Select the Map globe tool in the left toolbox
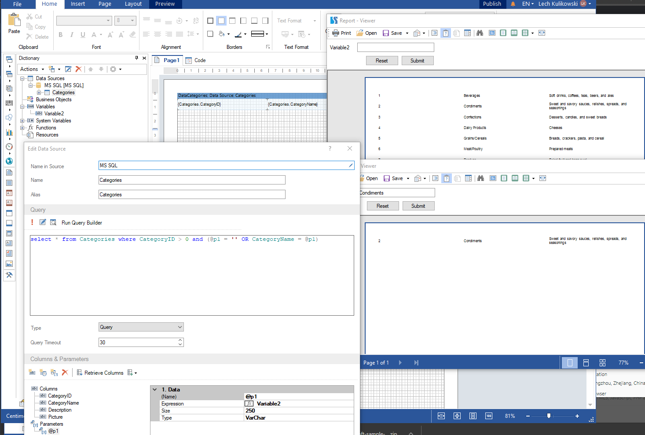The height and width of the screenshot is (435, 645). click(x=9, y=161)
